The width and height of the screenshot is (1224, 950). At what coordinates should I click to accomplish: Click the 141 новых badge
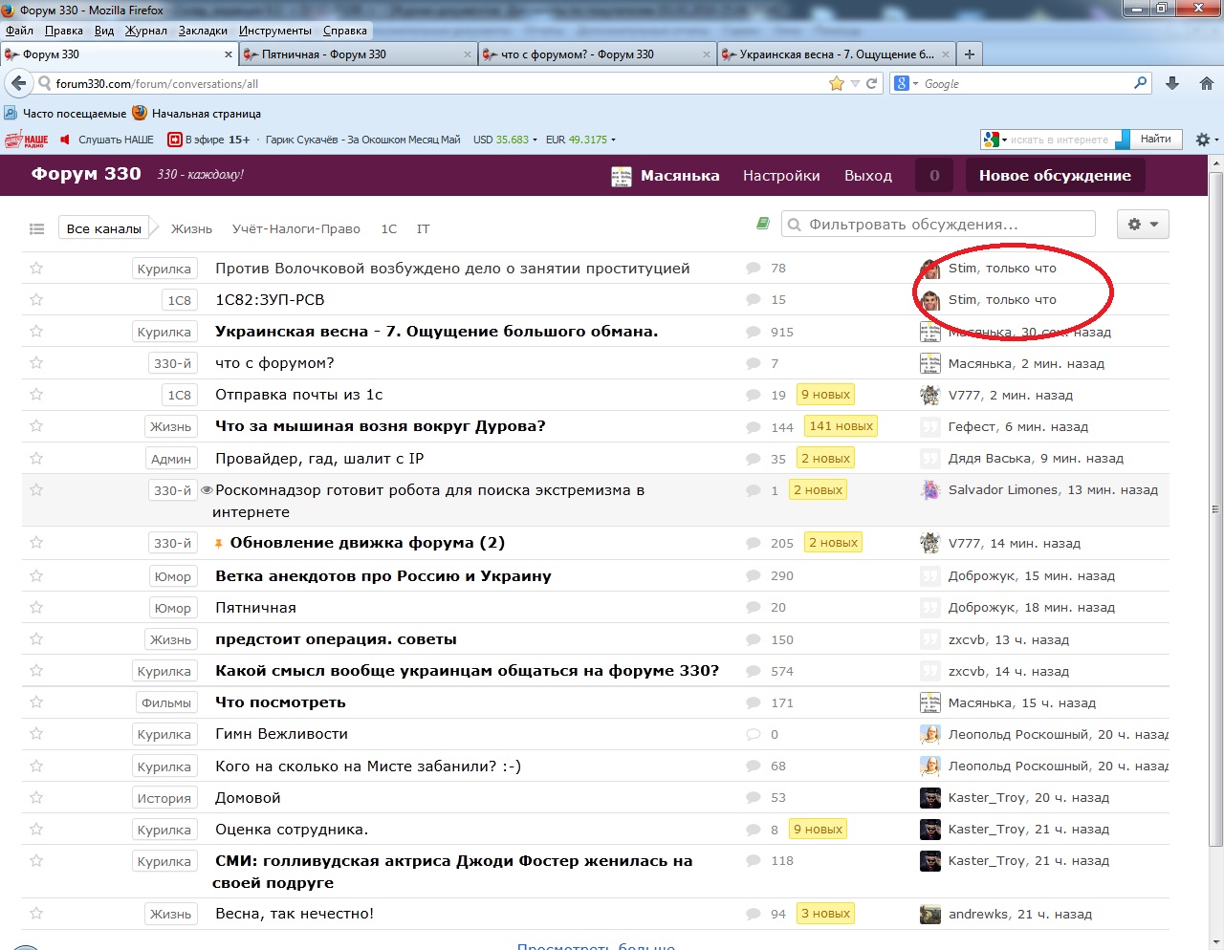point(841,426)
